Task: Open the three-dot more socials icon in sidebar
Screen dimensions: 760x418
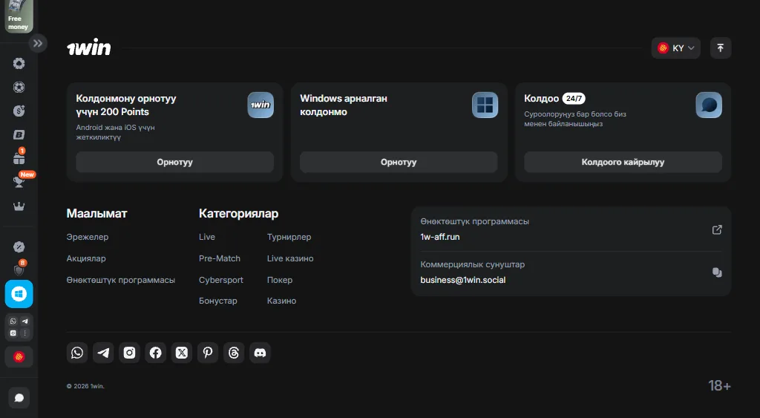Action: (x=24, y=333)
